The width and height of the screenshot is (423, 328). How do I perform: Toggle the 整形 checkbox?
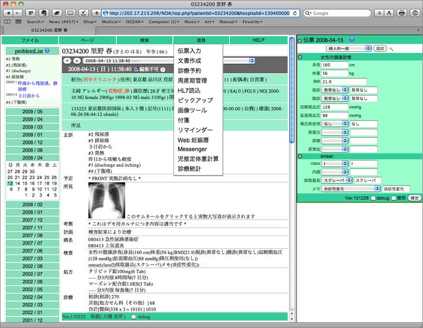point(394,198)
